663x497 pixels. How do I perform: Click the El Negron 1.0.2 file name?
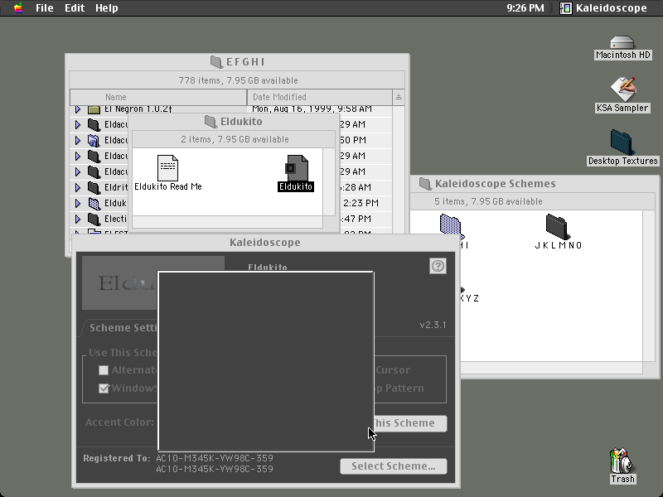pos(138,109)
